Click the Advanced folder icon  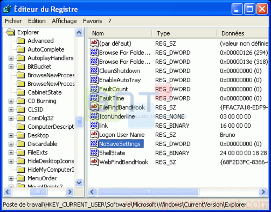21,41
